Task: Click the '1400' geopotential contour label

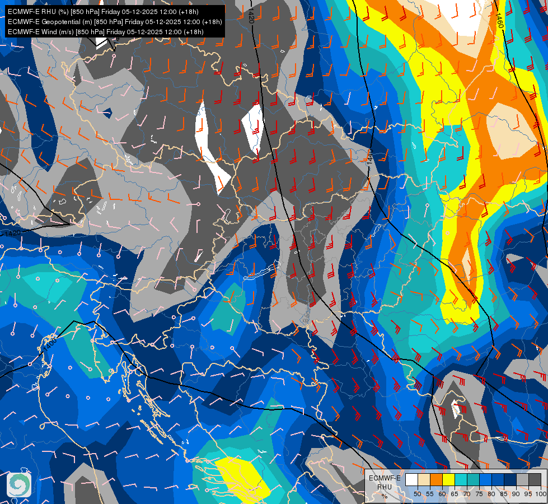Action: 50,344
